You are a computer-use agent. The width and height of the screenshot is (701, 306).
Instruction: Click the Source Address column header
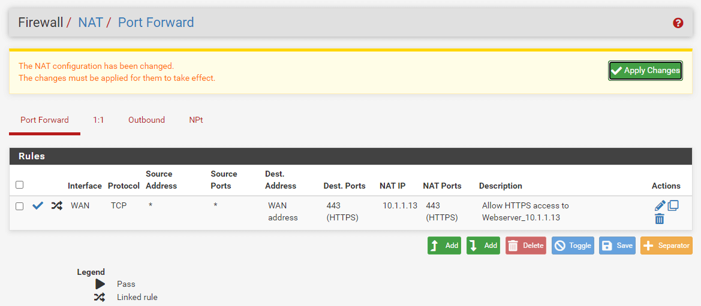tap(161, 180)
